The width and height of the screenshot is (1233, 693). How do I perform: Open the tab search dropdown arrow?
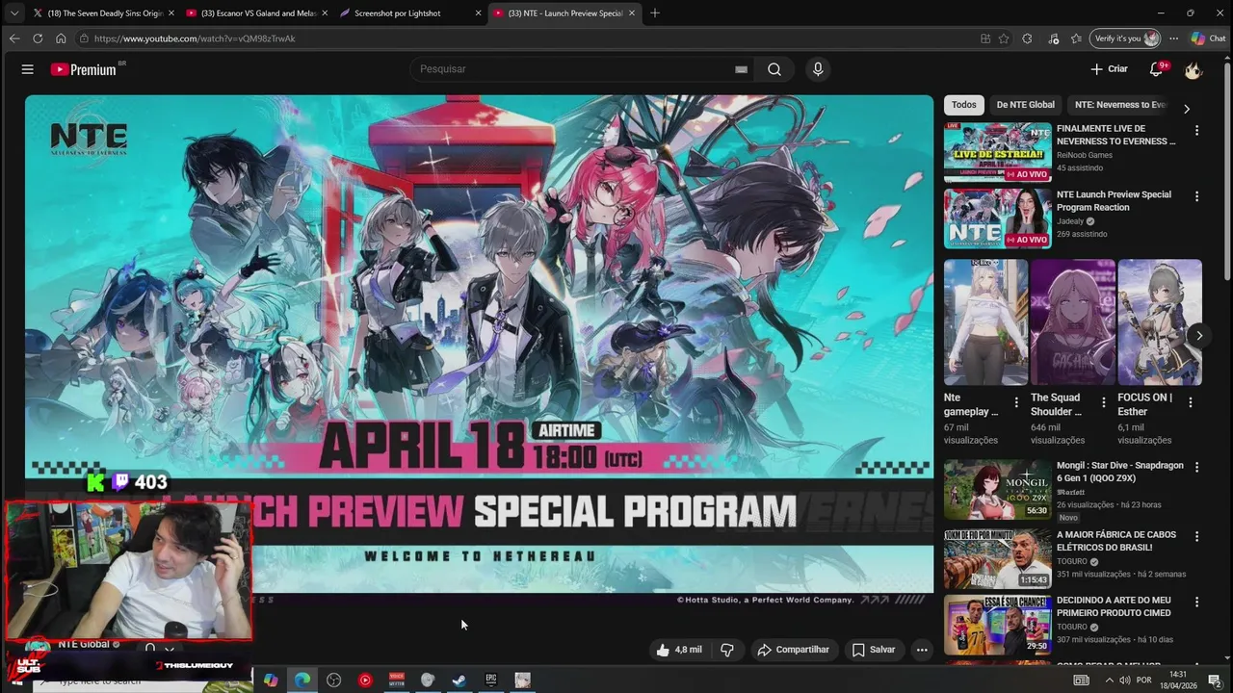tap(13, 13)
